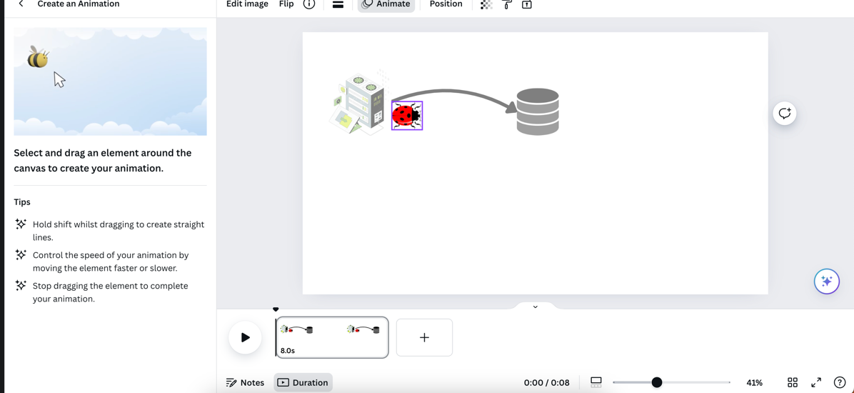Open the Edit image option
The image size is (854, 393).
247,4
